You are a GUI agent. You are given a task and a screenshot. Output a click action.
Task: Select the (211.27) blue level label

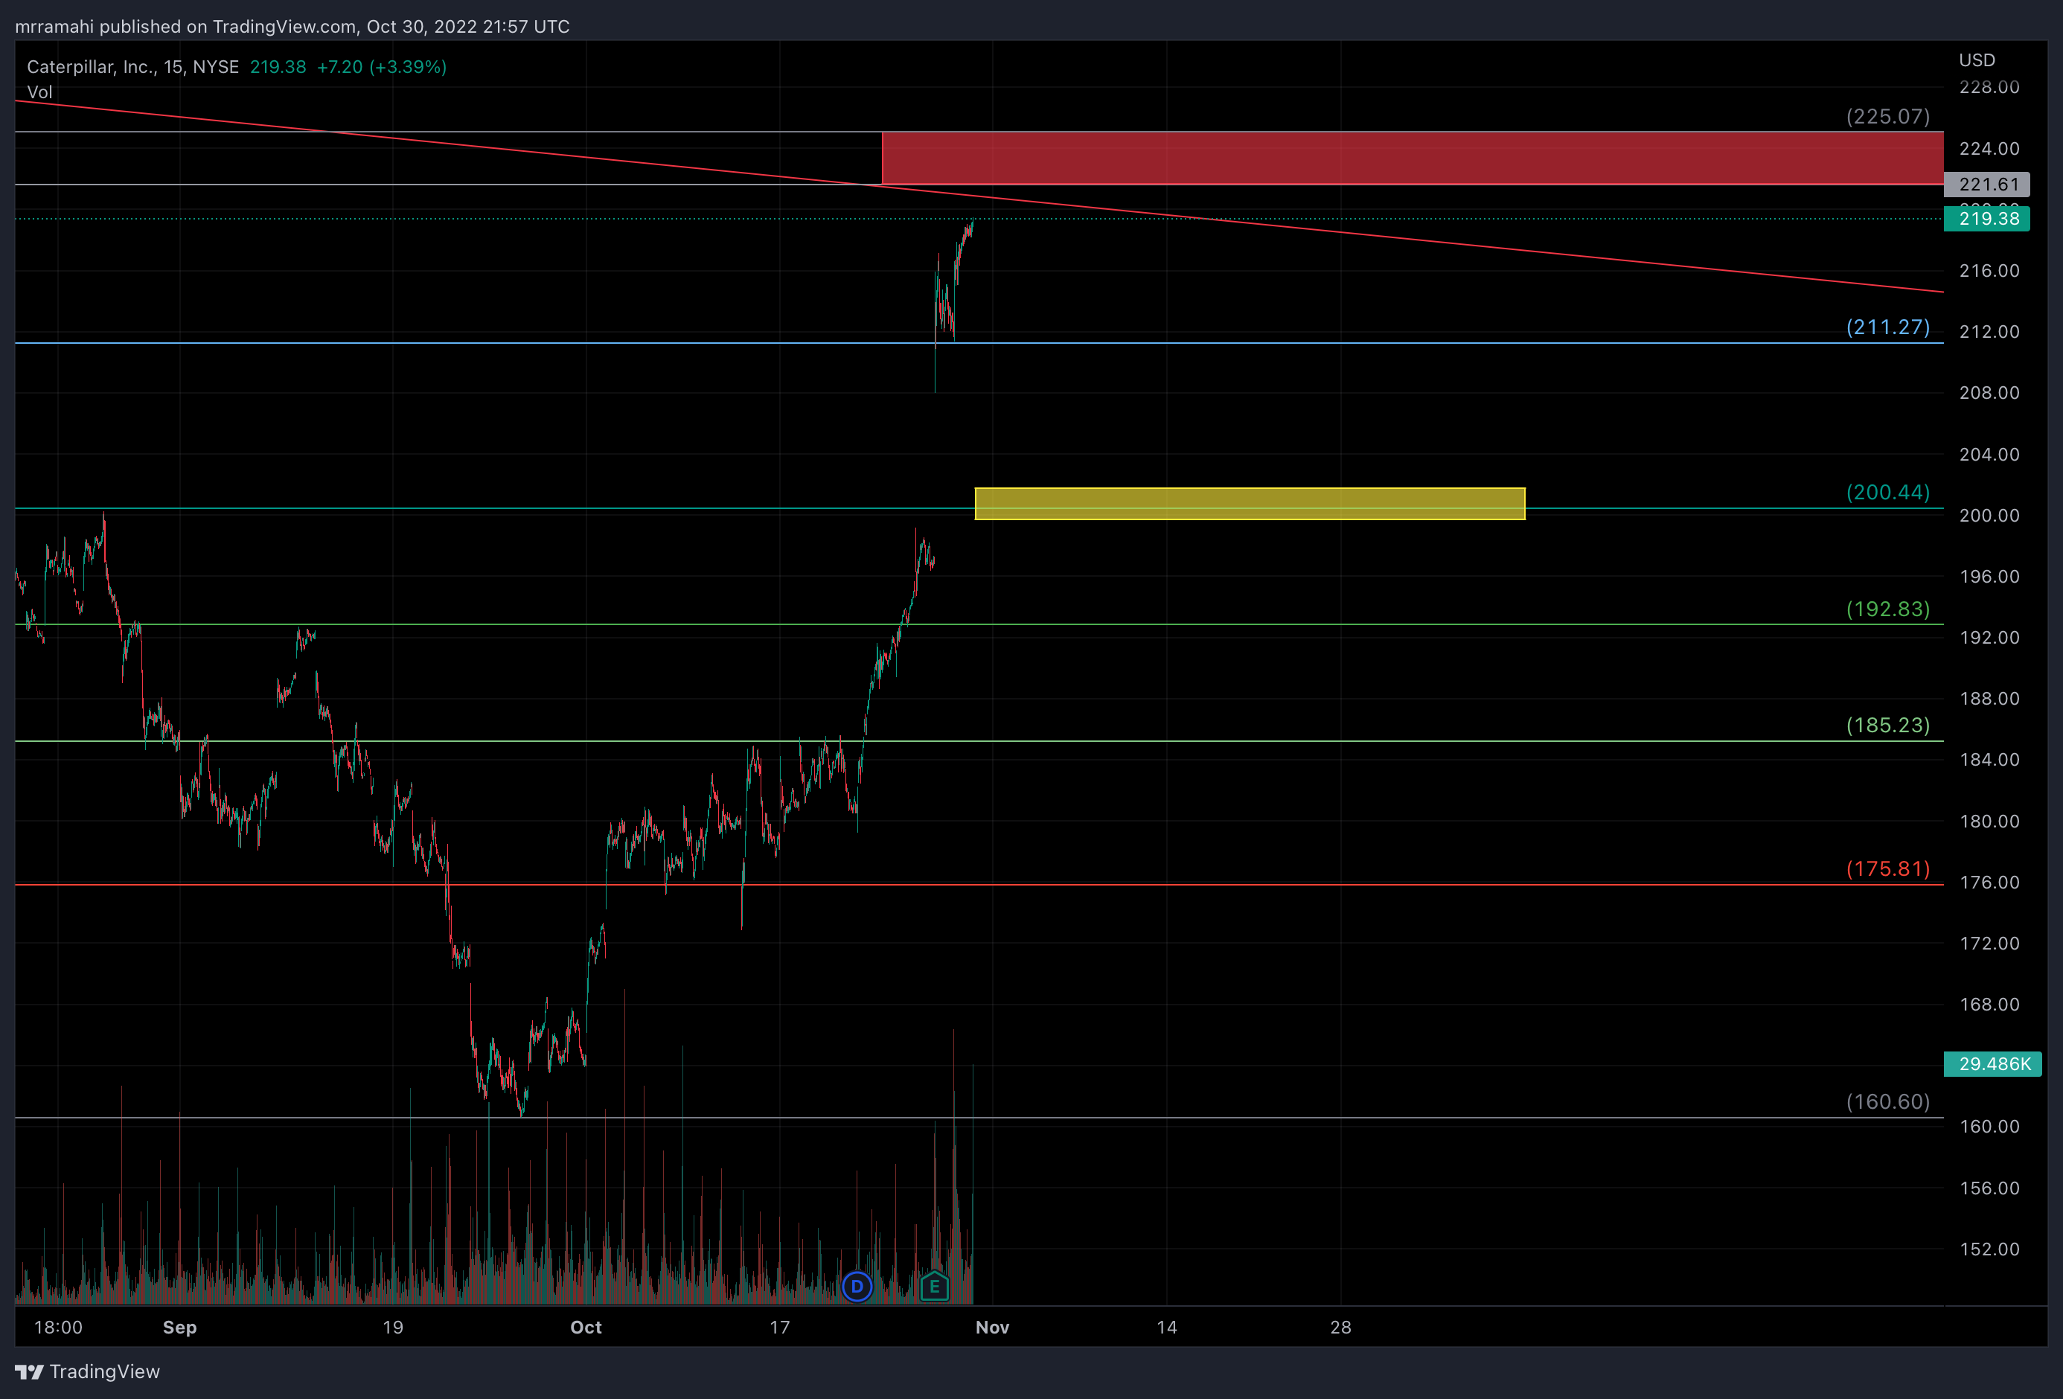(1887, 327)
